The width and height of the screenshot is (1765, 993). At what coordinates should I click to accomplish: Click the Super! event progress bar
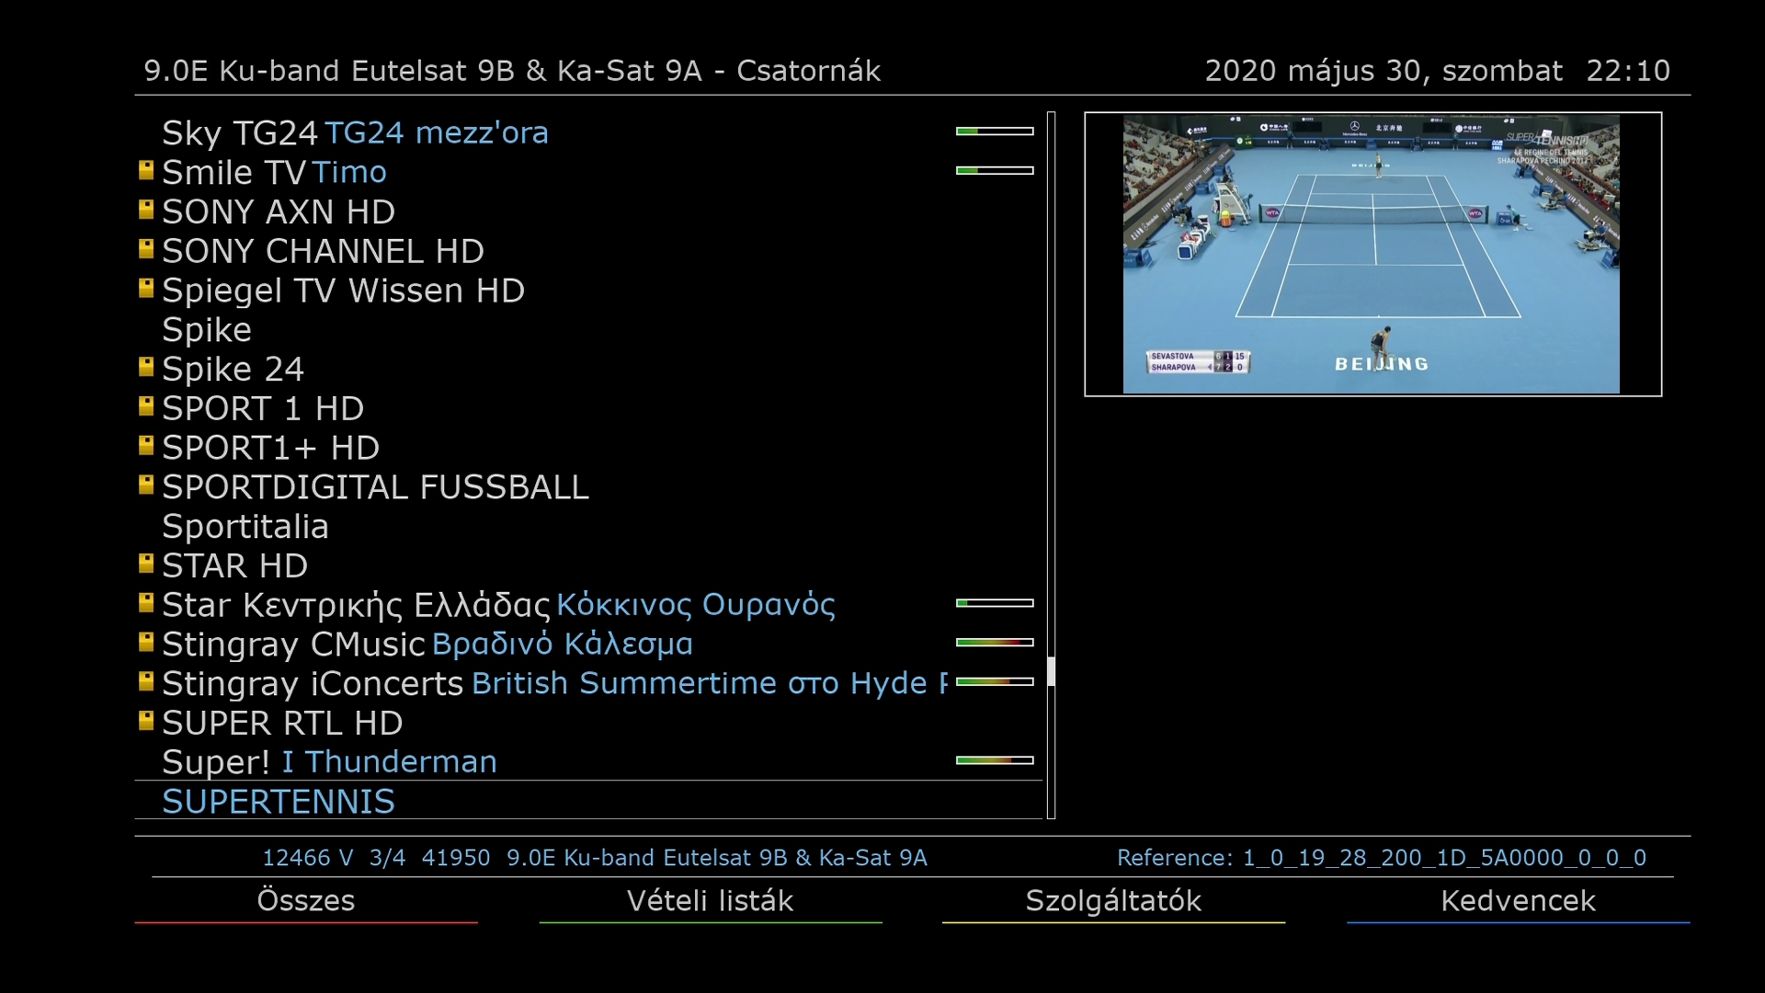(995, 760)
